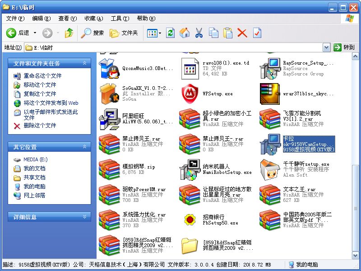Collapse the 其它位置 panel
The height and width of the screenshot is (271, 361).
pyautogui.click(x=84, y=147)
